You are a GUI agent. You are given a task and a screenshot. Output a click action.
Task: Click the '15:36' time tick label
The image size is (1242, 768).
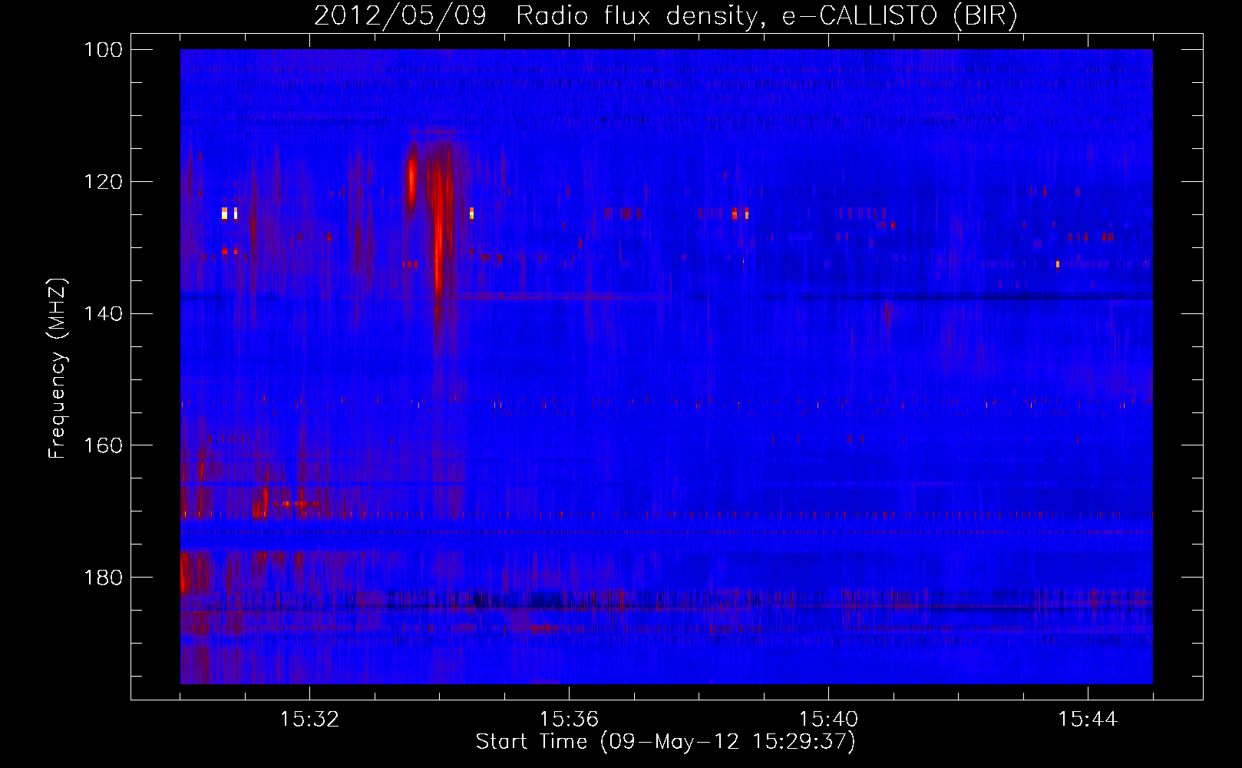[569, 719]
